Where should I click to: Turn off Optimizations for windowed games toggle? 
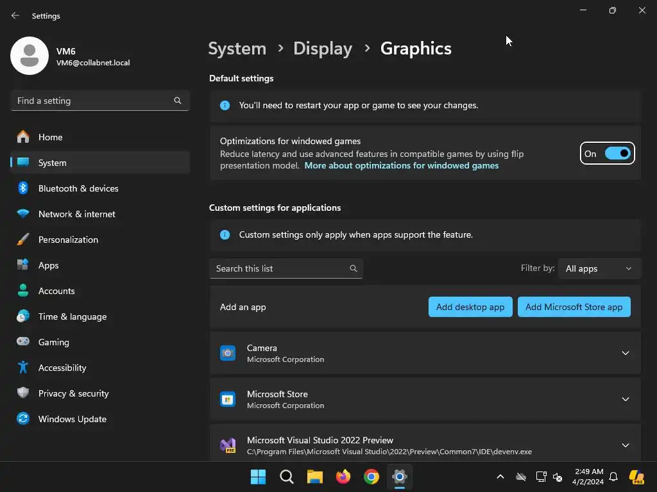(x=617, y=154)
